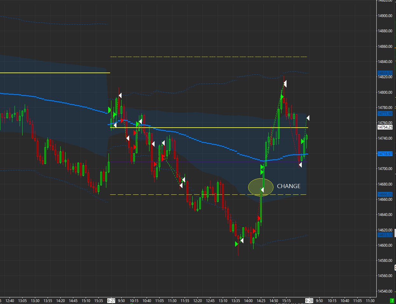Screen dimensions: 396x304
Task: Click the 13:35 time axis label
Action: click(236, 301)
